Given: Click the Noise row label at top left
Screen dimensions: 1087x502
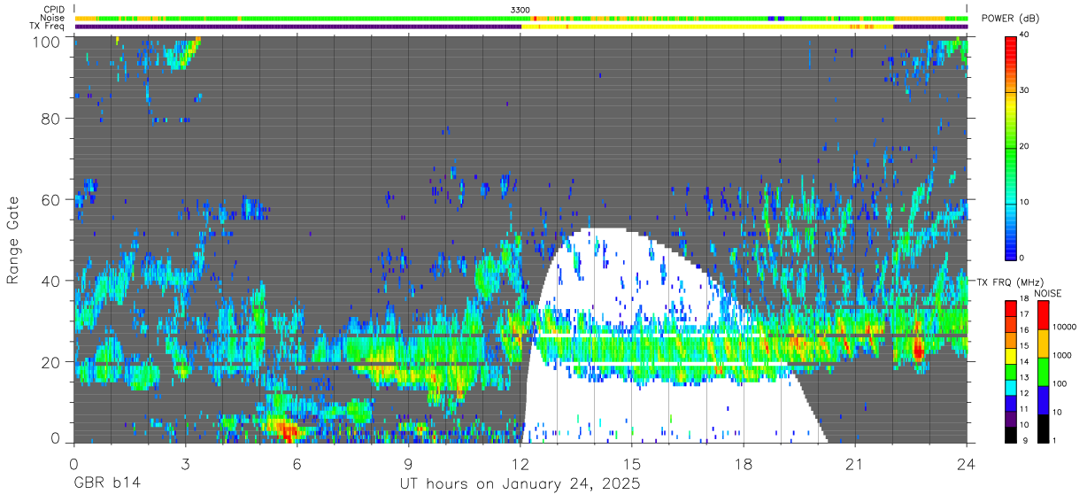Looking at the screenshot, I should point(53,18).
